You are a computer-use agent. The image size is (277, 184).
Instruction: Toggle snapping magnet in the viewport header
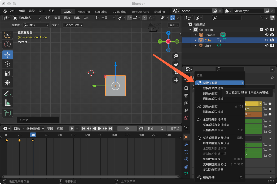point(130,18)
